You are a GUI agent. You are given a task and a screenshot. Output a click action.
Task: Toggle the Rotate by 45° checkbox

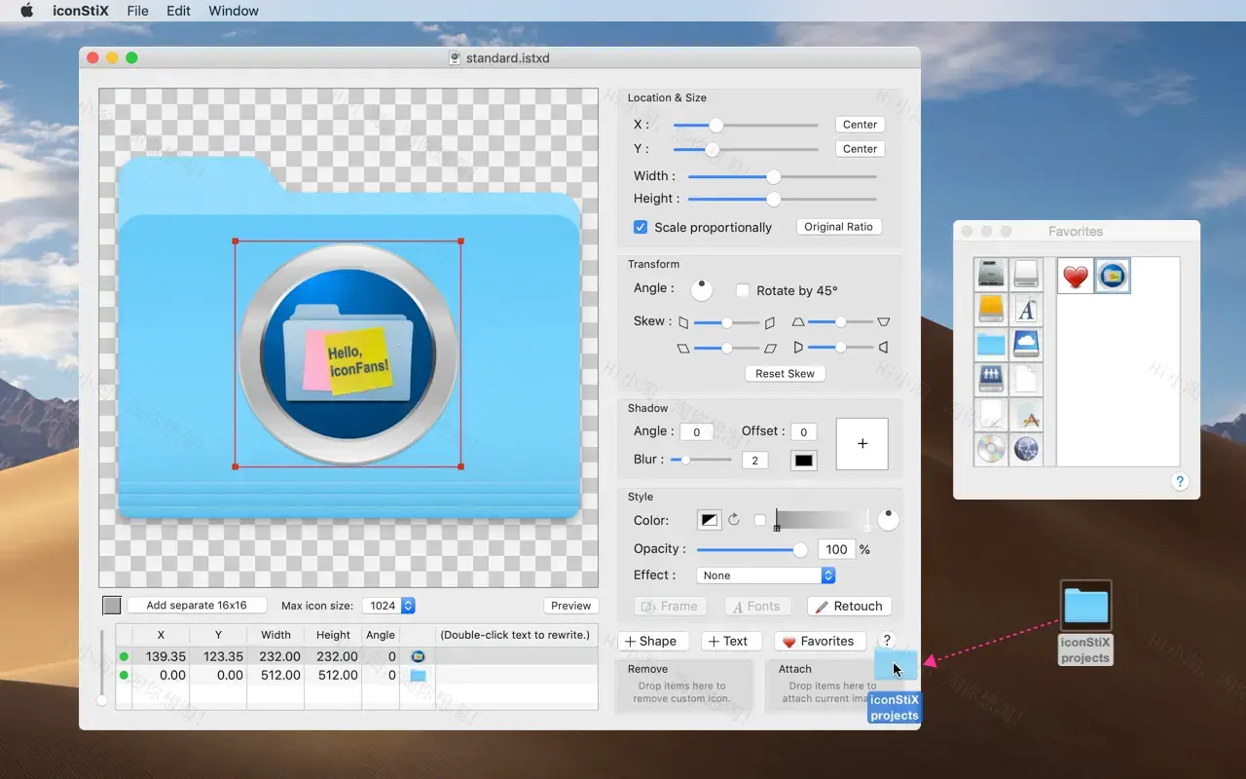(743, 290)
